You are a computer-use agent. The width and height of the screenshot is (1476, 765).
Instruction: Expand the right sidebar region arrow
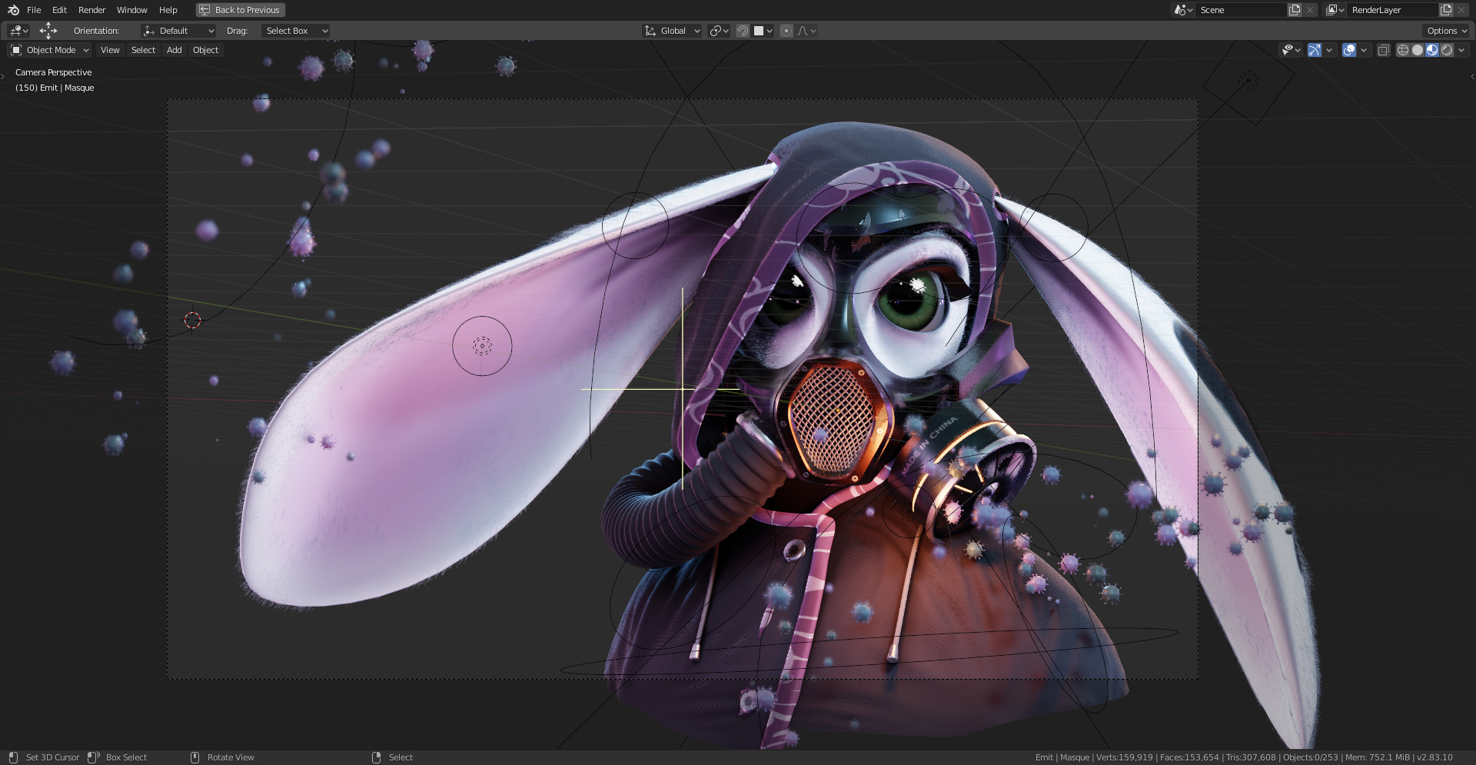pyautogui.click(x=1472, y=75)
